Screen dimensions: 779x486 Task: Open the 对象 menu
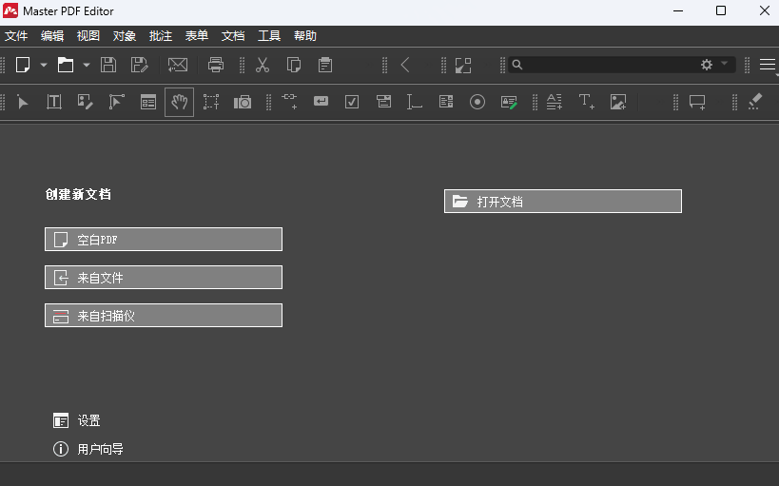point(125,36)
